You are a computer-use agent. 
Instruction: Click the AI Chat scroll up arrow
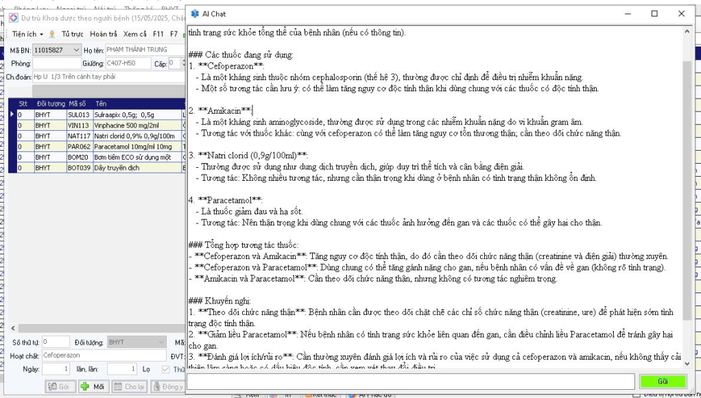pyautogui.click(x=687, y=32)
